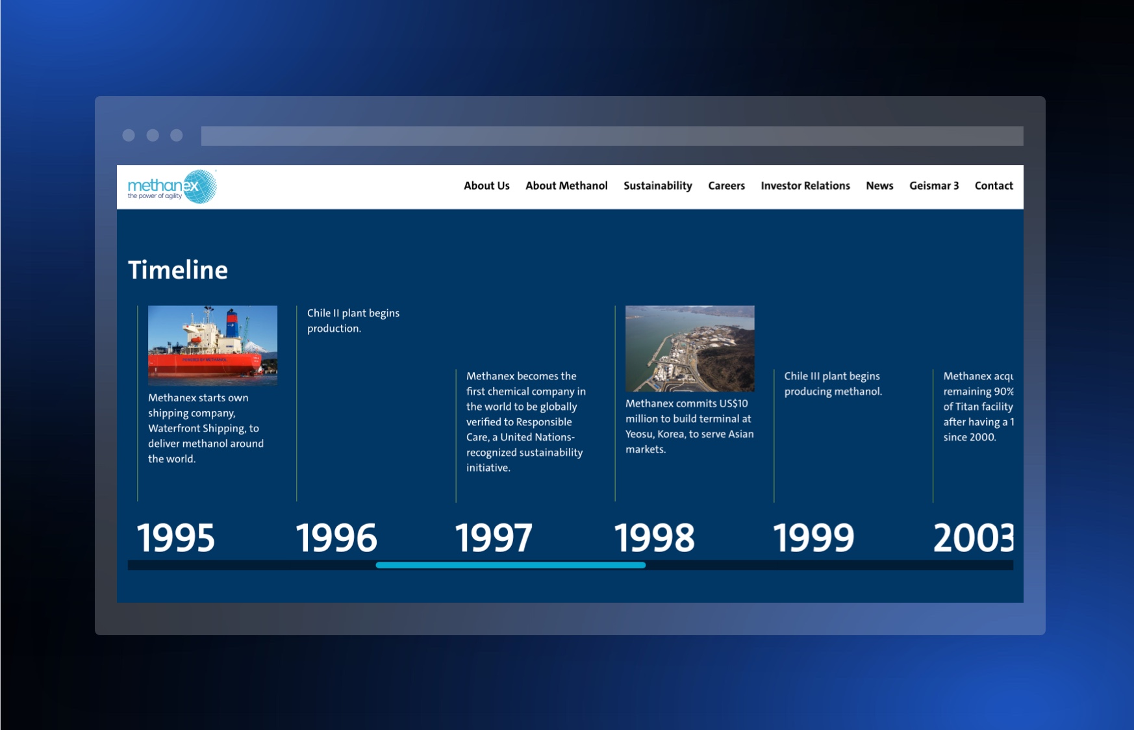The height and width of the screenshot is (730, 1134).
Task: Click the Methanex logo
Action: click(172, 187)
